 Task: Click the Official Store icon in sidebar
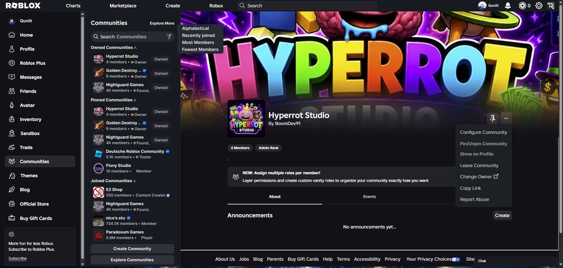point(12,204)
